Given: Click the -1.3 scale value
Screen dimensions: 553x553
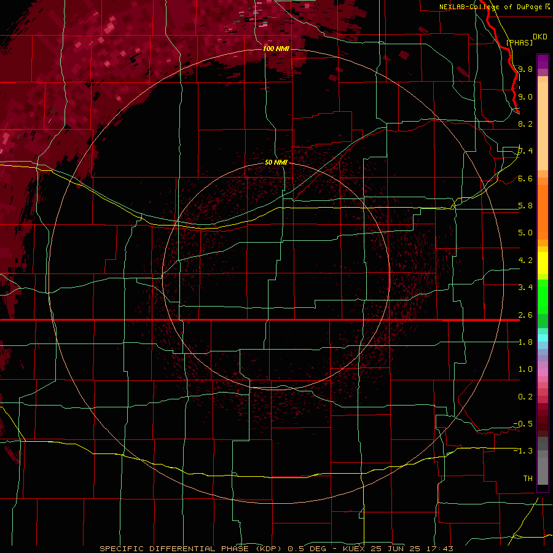Looking at the screenshot, I should [523, 451].
